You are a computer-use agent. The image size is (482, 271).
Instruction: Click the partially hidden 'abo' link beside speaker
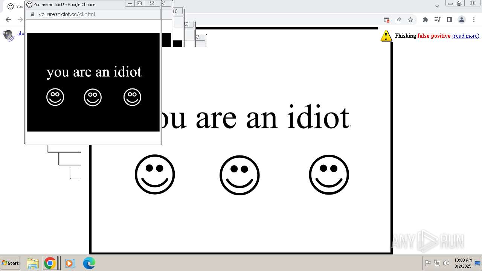(x=21, y=33)
